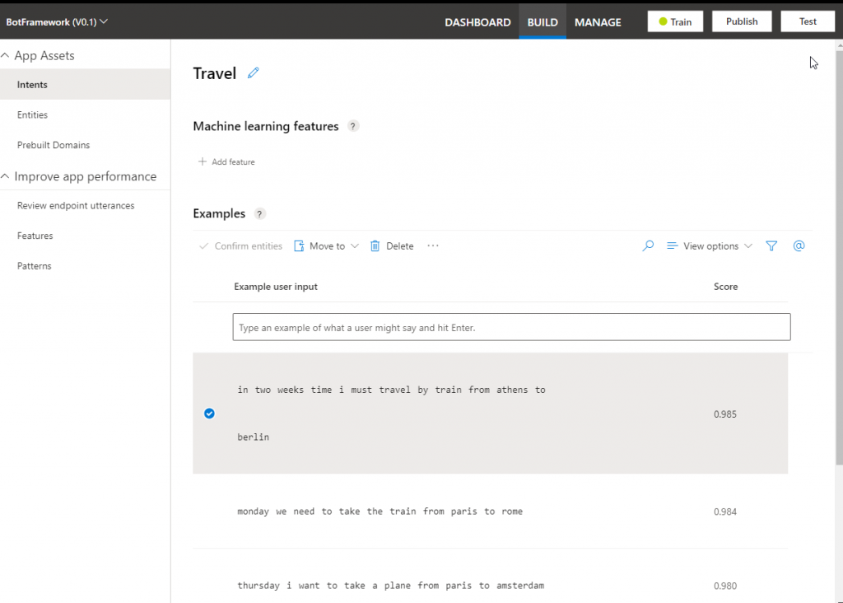
Task: Click the 0.980 score value
Action: (x=725, y=586)
